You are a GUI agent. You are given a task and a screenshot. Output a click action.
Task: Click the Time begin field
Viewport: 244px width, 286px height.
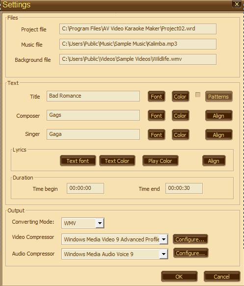[x=85, y=188]
